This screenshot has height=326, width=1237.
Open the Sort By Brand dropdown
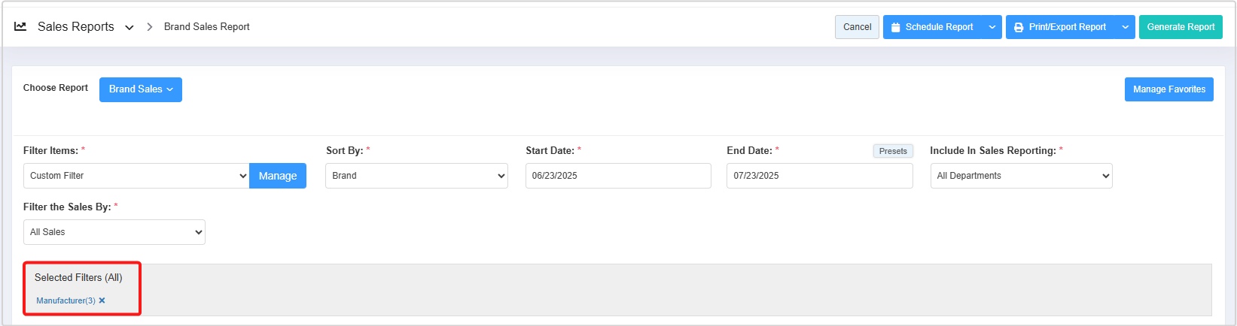pos(416,176)
